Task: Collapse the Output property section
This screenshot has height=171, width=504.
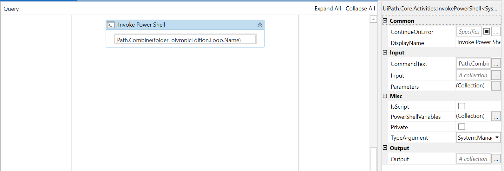Action: click(x=385, y=148)
